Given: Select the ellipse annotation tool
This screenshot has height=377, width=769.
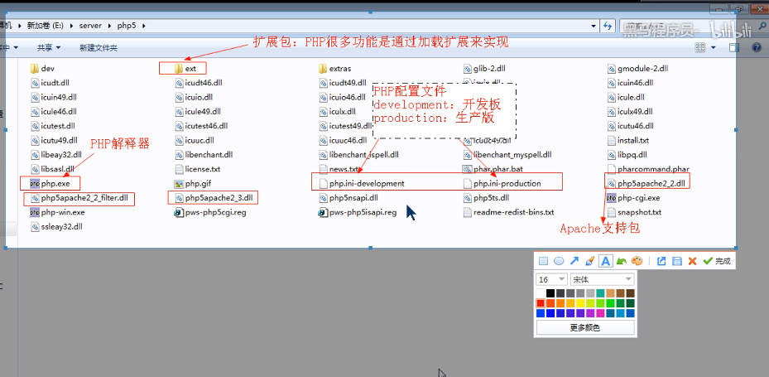Looking at the screenshot, I should point(559,261).
